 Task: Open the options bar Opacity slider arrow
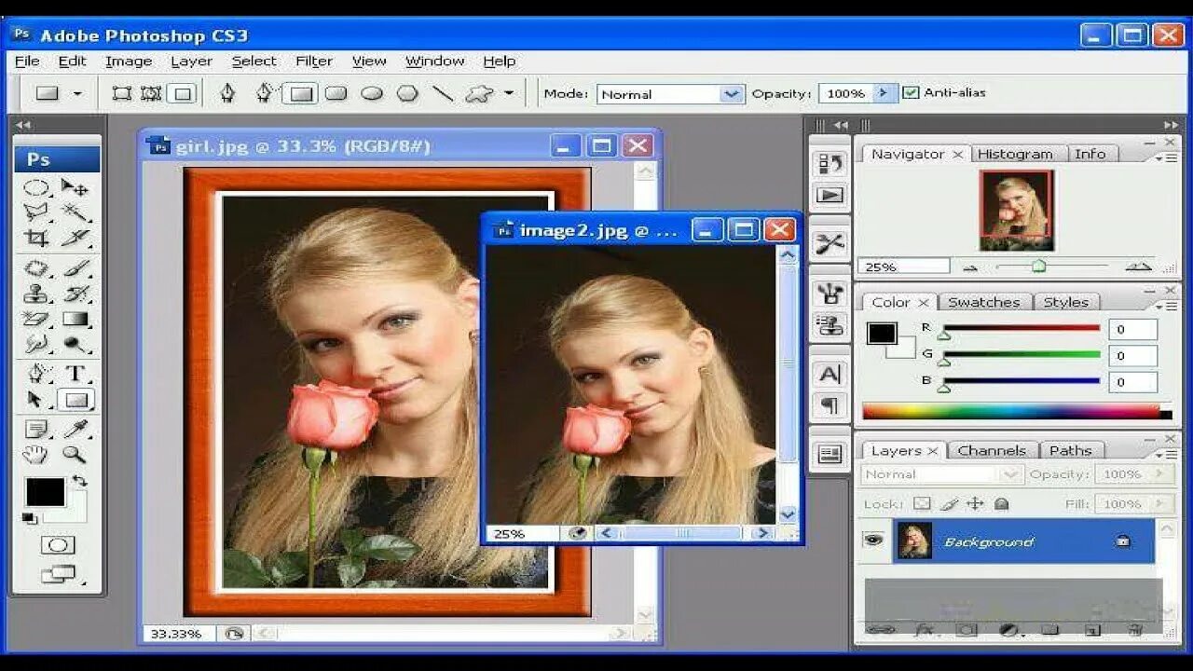click(884, 93)
